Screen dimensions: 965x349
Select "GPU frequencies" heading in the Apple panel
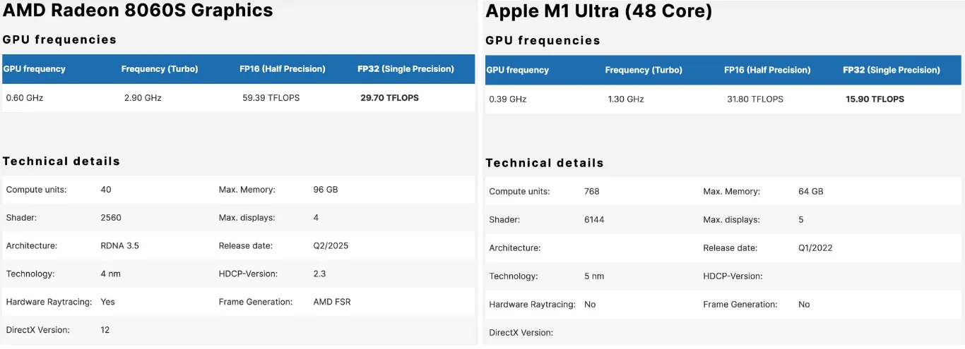[543, 41]
